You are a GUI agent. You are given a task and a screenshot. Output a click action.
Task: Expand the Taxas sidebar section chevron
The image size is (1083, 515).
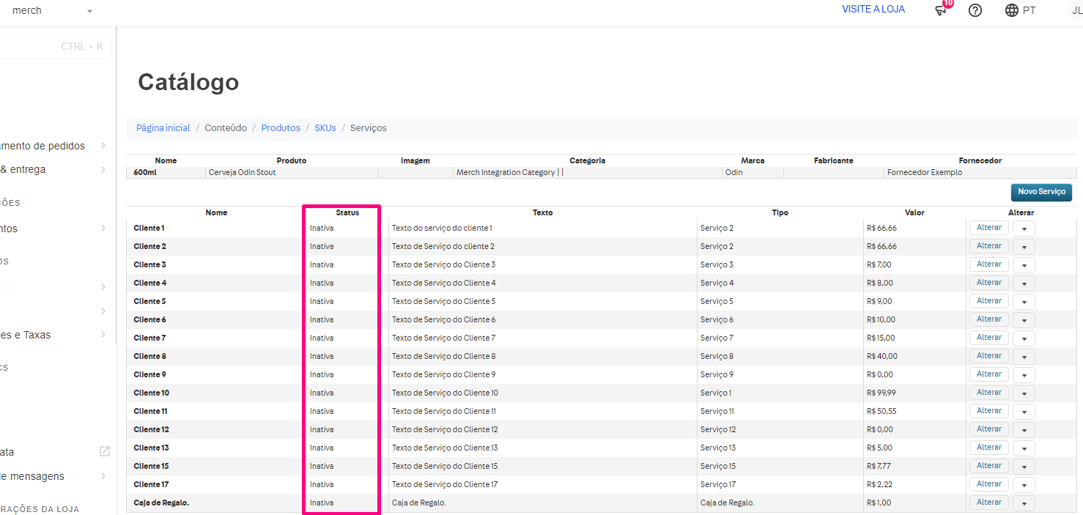point(103,335)
